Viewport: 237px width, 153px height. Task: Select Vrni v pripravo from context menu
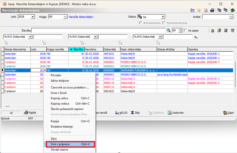tap(60, 144)
